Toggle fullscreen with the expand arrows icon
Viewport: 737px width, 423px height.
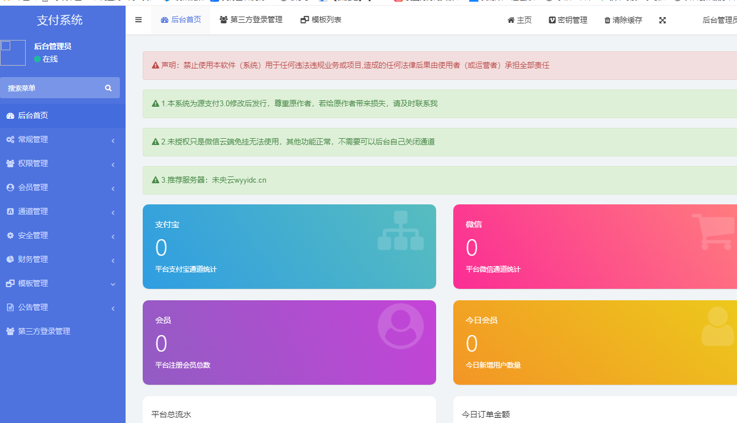coord(662,19)
